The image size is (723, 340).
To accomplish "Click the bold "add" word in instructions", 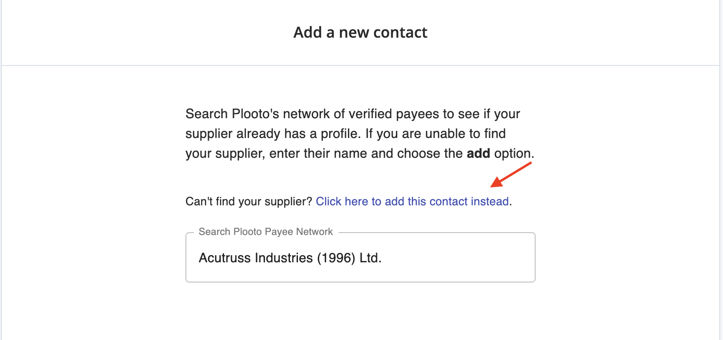I will click(478, 154).
